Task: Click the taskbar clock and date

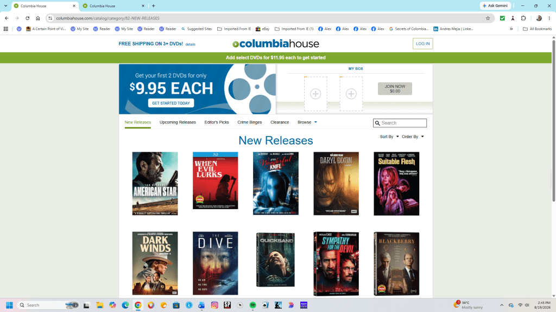Action: [544, 305]
